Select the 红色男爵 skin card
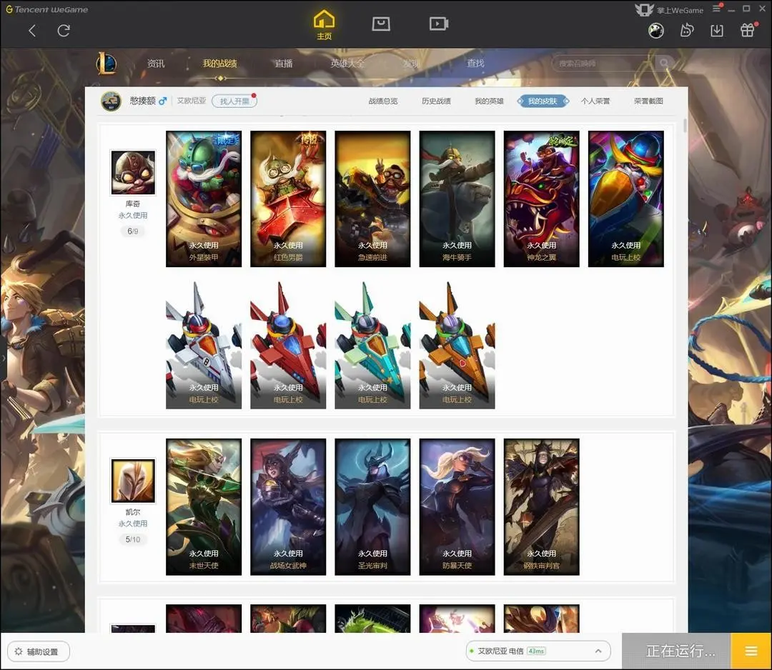772x670 pixels. [x=288, y=199]
